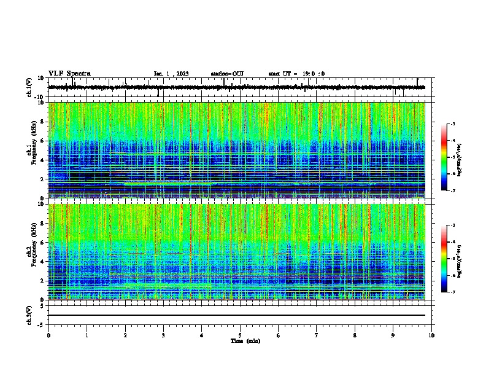Screen dimensions: 486x376
Task: Click tick label "2" on the time axis
Action: 125,335
